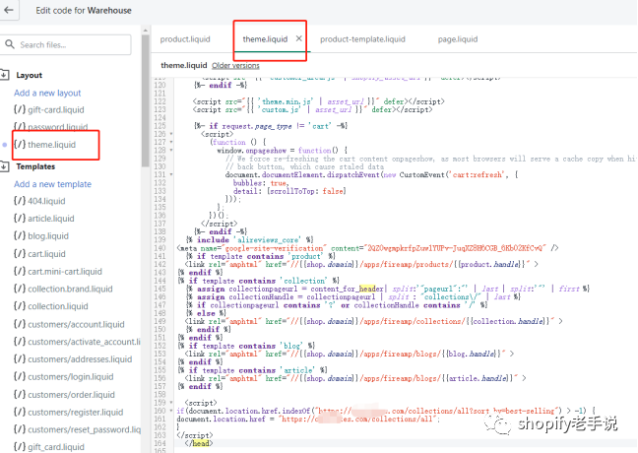Focus the Search files input
Image resolution: width=638 pixels, height=453 pixels.
point(66,44)
